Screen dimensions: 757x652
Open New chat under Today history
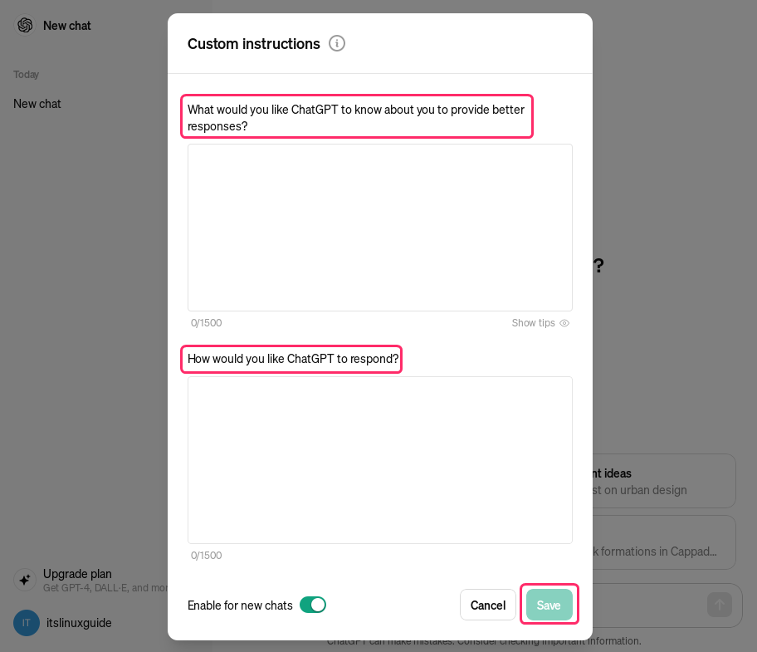click(37, 104)
